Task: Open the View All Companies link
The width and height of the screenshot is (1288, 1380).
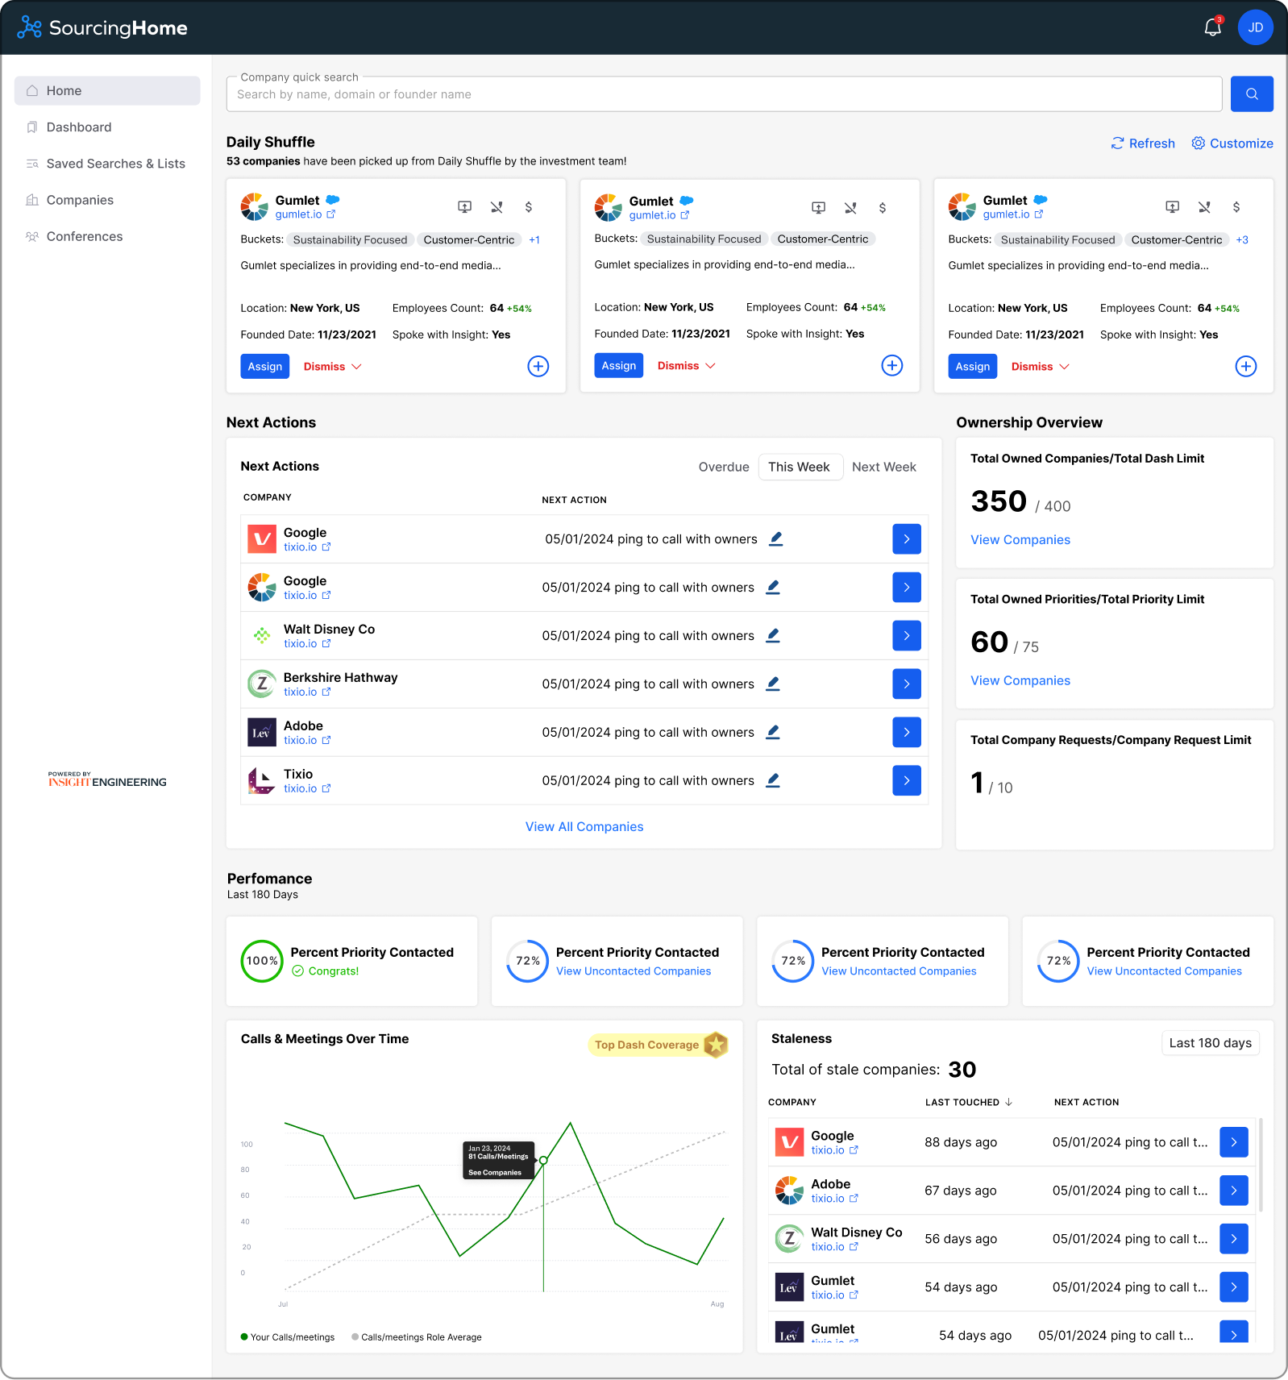Action: [x=584, y=827]
